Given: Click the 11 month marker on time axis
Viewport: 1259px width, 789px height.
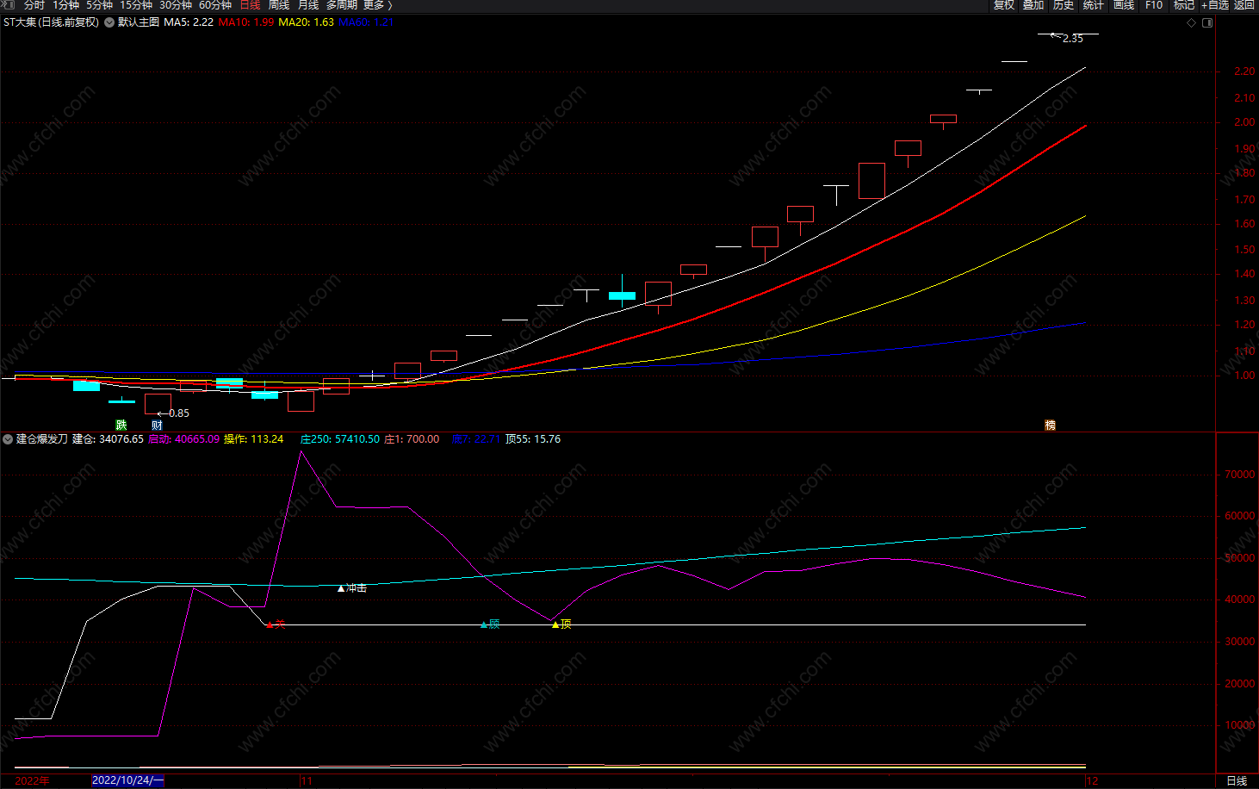Looking at the screenshot, I should click(307, 781).
